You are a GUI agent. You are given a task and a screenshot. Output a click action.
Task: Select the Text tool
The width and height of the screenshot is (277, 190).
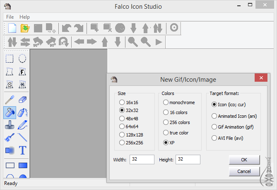click(x=22, y=150)
